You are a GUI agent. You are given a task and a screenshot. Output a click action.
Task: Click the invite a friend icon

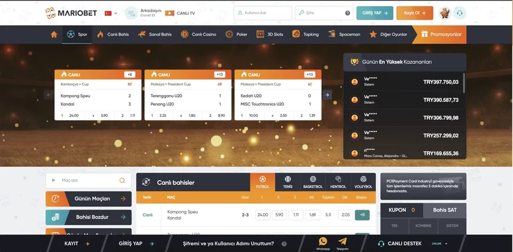[x=131, y=13]
